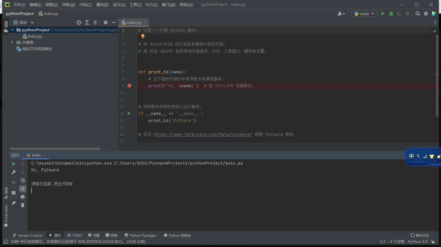Open run configuration wrench in Run panel
Viewport: 441px width, 247px height.
click(x=14, y=172)
